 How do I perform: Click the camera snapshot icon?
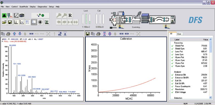[x=22, y=15]
